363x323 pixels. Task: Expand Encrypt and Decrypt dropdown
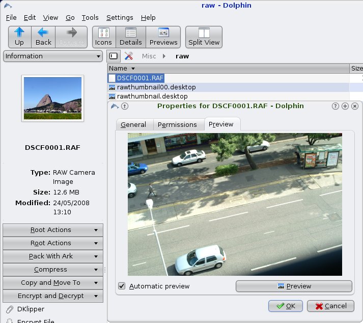point(53,296)
